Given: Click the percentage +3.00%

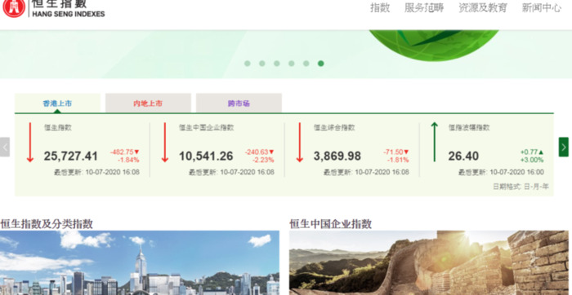Looking at the screenshot, I should coord(532,160).
